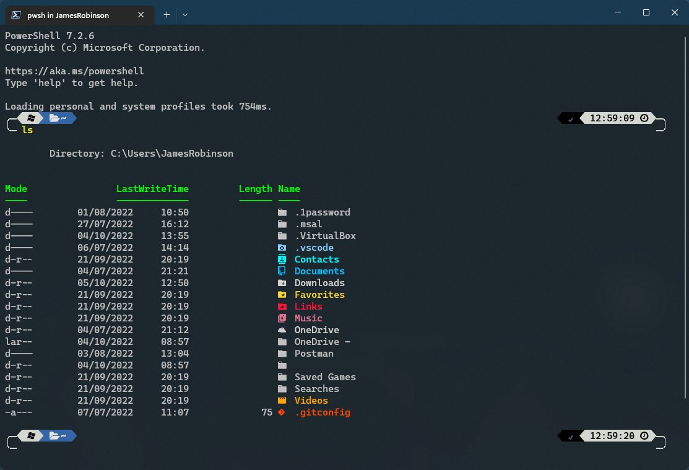Click the Saved Games folder icon

point(282,377)
